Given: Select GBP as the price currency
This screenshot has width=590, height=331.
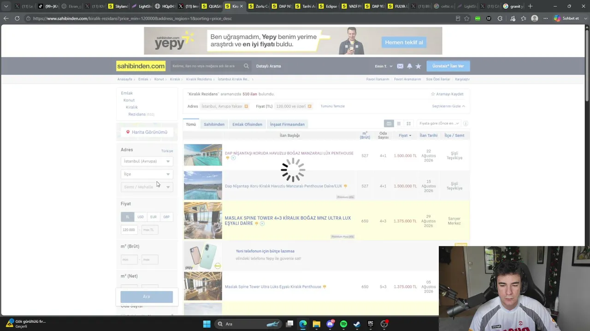Looking at the screenshot, I should (x=166, y=217).
